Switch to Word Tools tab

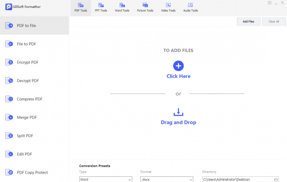pyautogui.click(x=122, y=8)
